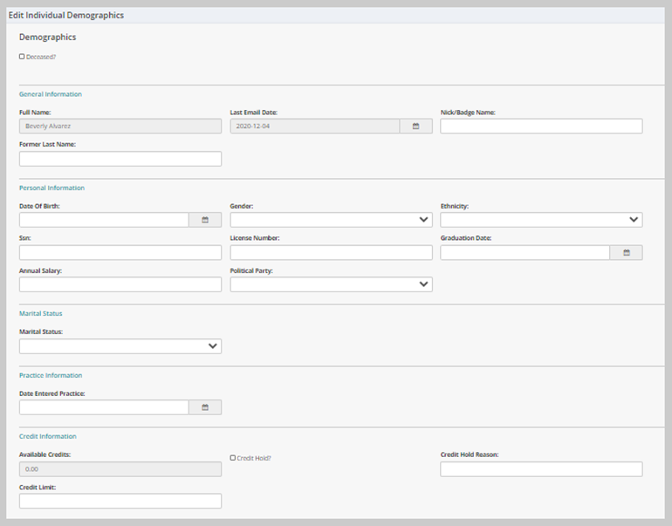Click the General Information section heading
Viewport: 672px width, 526px height.
tap(51, 94)
